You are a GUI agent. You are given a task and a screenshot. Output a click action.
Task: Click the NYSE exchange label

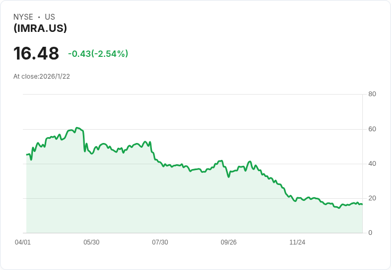tap(22, 17)
